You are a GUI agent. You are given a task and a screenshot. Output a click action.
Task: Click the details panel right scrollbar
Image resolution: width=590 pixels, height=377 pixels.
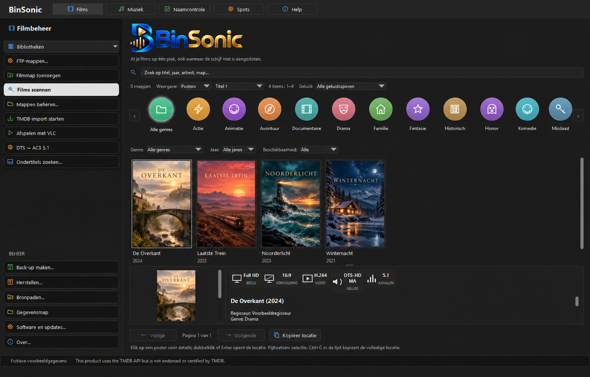[x=577, y=301]
